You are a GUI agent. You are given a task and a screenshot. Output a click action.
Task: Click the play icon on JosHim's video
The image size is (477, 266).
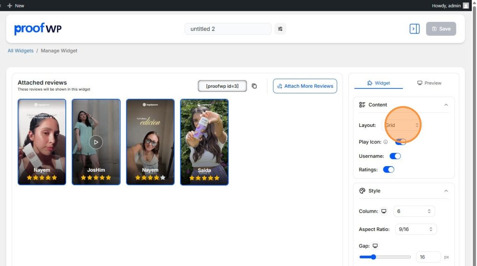96,142
